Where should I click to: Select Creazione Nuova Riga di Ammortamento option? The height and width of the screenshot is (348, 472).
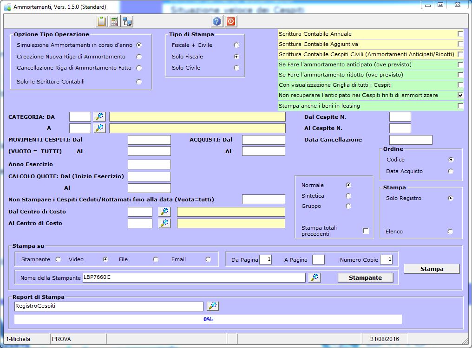(139, 57)
